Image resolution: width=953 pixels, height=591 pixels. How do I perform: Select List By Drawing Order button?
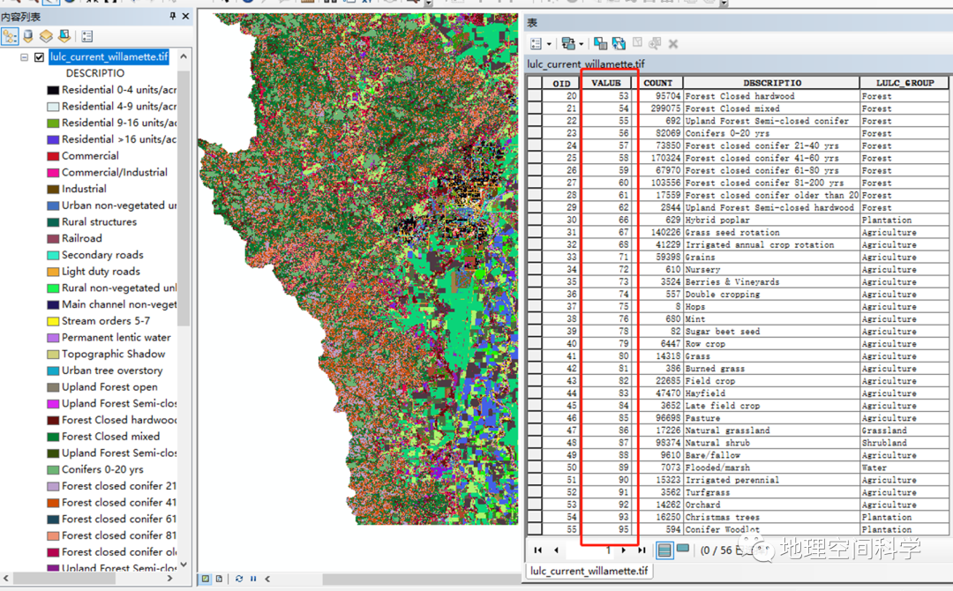pos(10,36)
